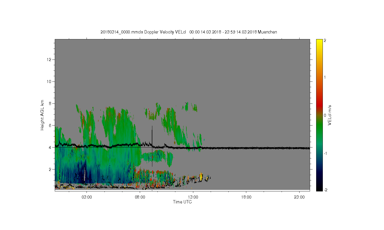Screen dimensions: 384x230
Task: Click the yellow velocity spot near 13:45
Action: pyautogui.click(x=201, y=176)
